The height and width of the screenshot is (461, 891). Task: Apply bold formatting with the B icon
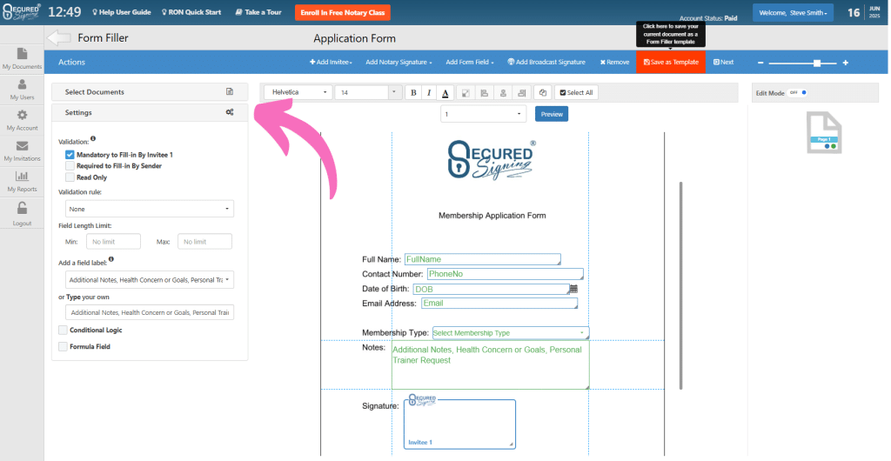pyautogui.click(x=413, y=92)
